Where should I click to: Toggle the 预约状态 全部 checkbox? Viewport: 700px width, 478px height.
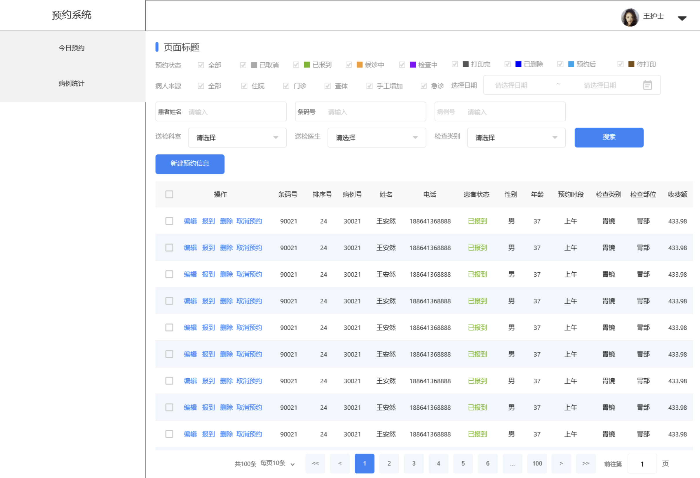(x=201, y=65)
